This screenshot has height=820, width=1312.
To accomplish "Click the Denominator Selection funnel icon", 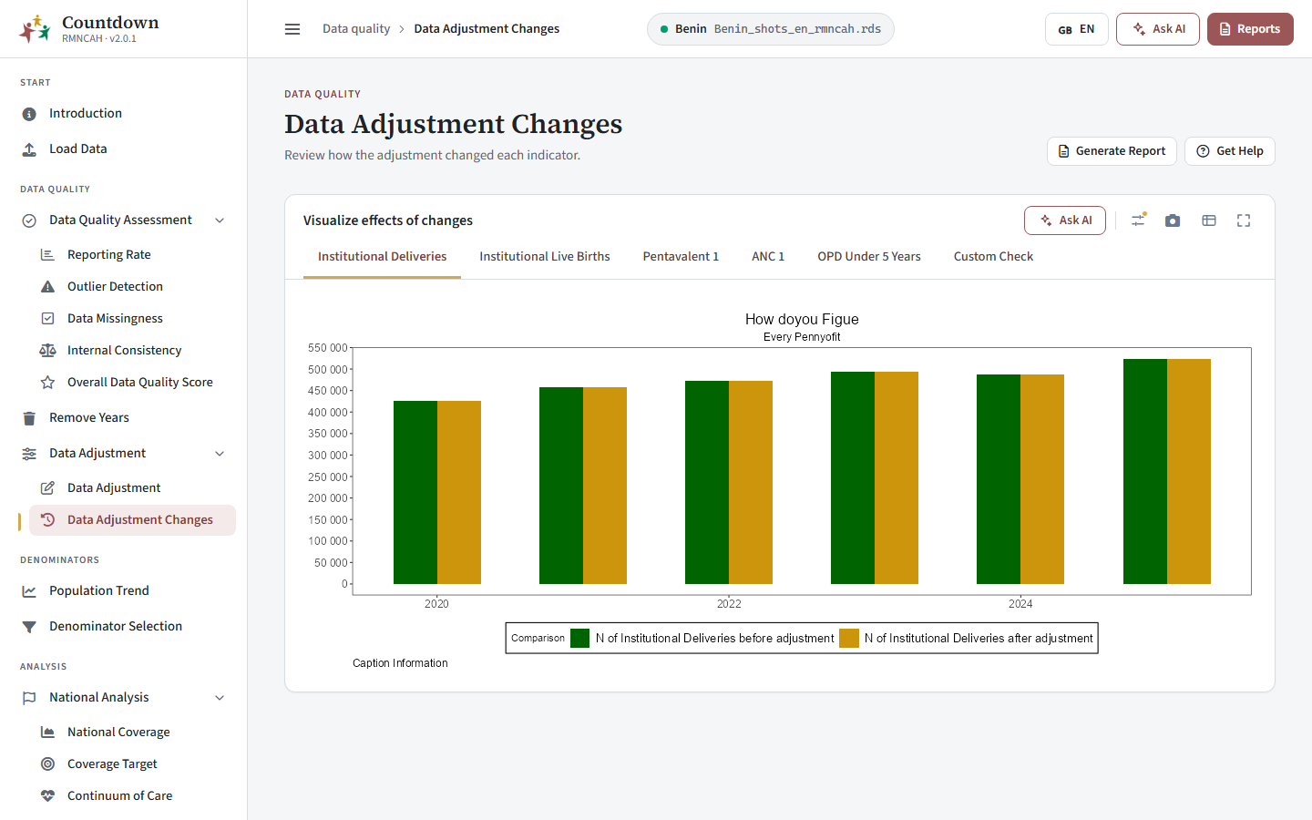I will coord(29,627).
